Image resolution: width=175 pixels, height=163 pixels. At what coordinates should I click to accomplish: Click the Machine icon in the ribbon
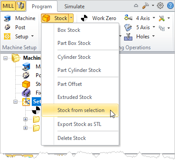pyautogui.click(x=7, y=18)
